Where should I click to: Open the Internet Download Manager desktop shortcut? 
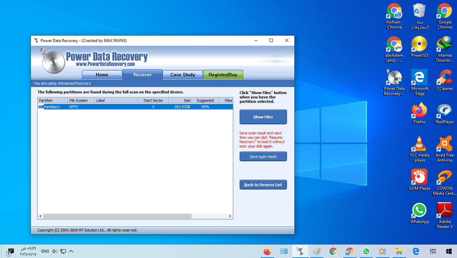pos(445,49)
